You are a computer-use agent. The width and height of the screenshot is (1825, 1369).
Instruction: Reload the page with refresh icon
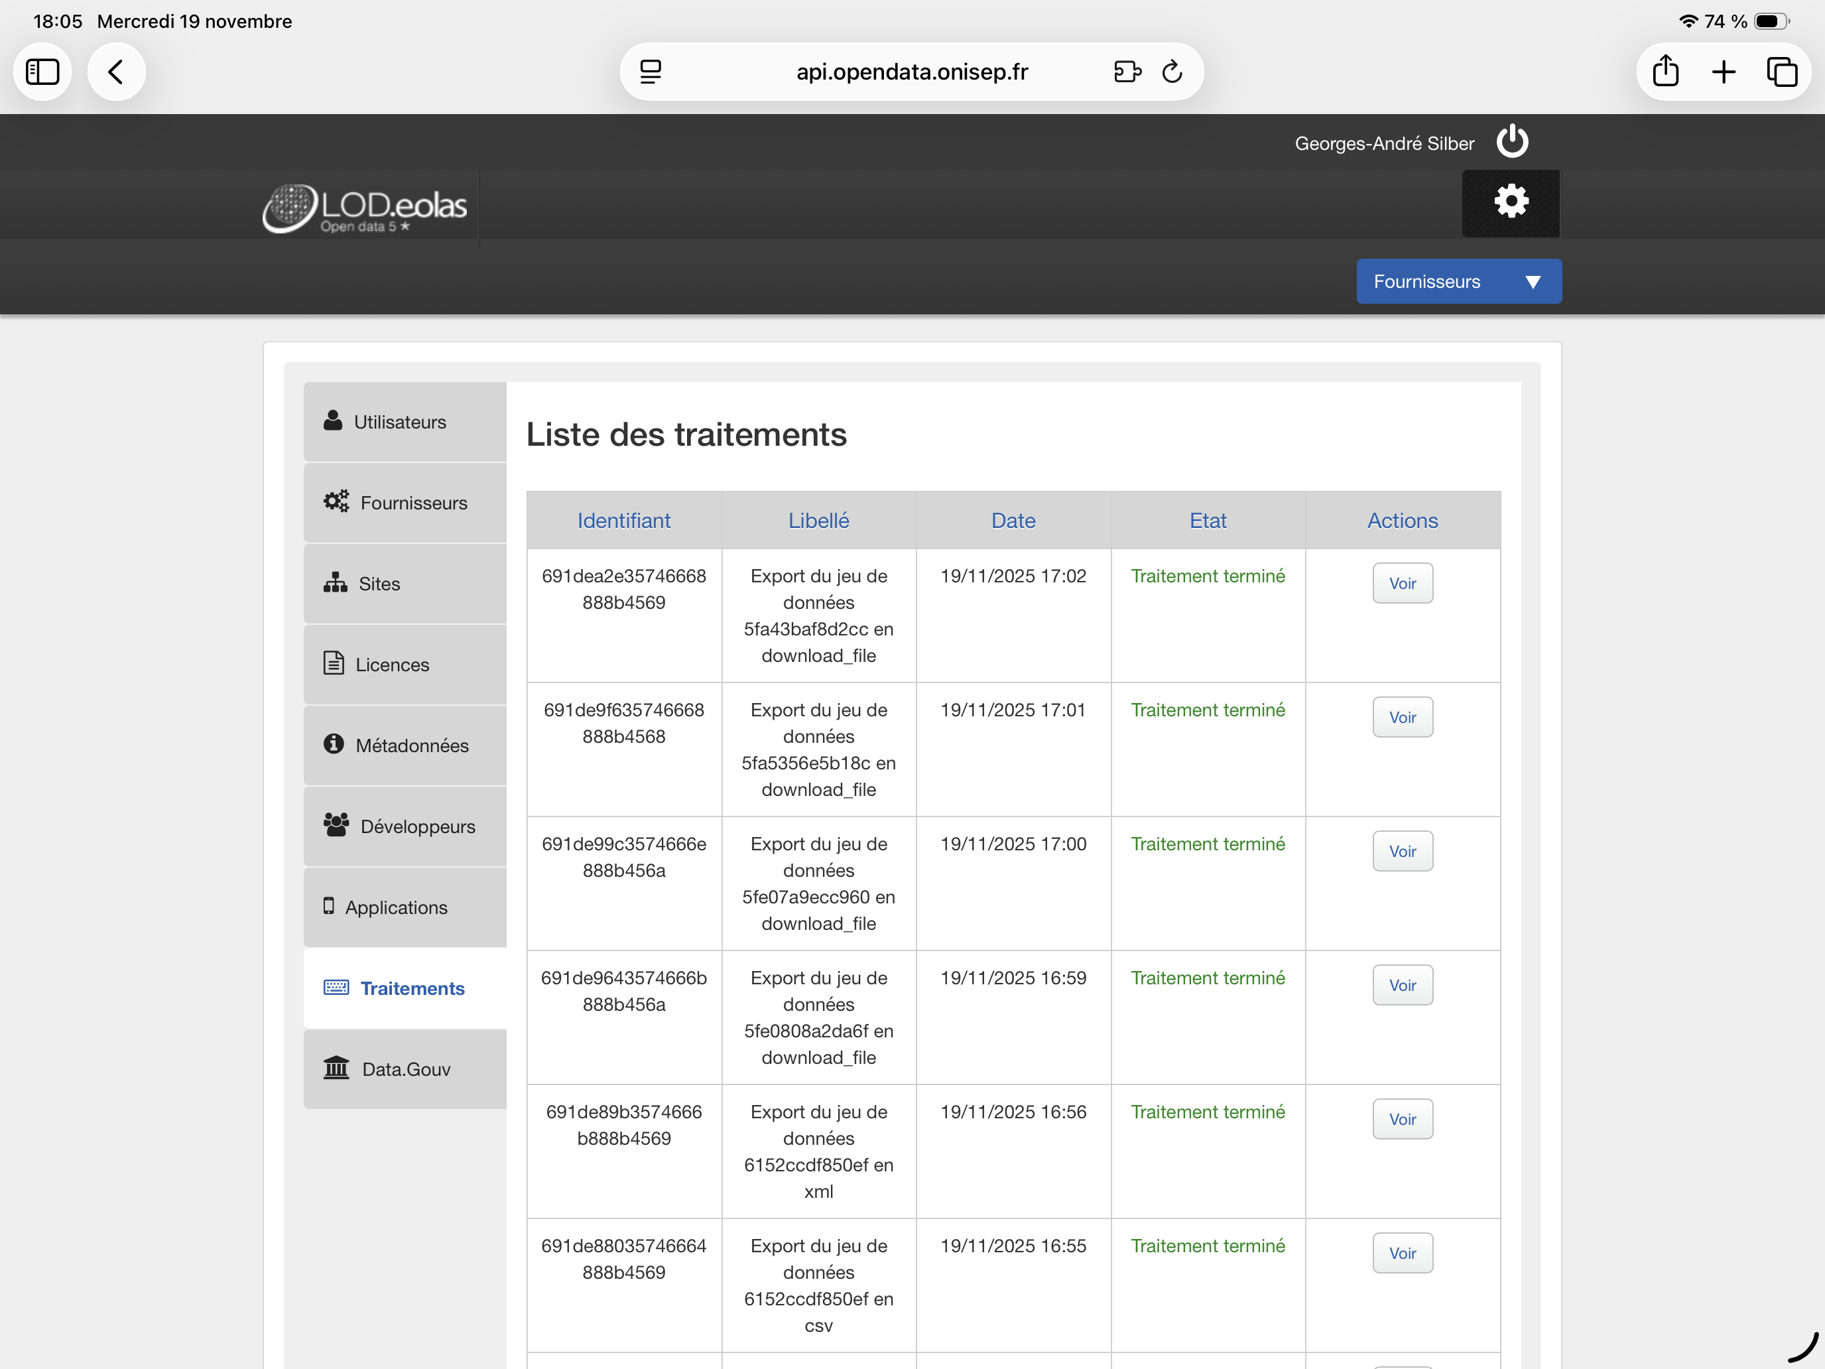tap(1172, 72)
